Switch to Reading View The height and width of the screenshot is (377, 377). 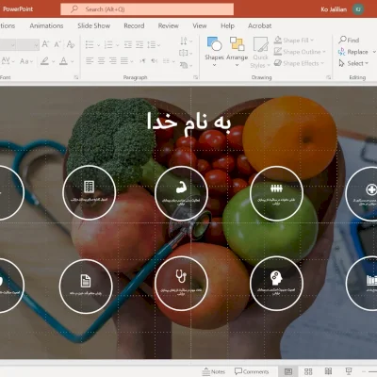tap(328, 371)
